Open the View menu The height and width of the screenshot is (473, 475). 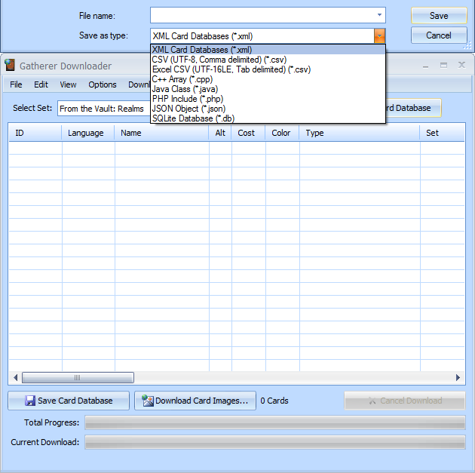tap(68, 84)
